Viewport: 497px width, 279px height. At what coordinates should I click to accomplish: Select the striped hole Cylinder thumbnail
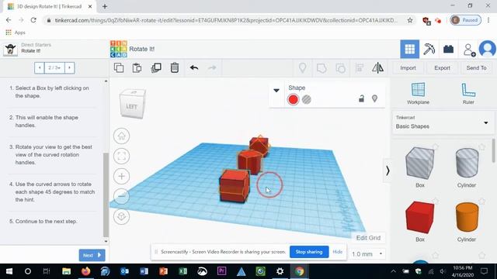(x=467, y=164)
